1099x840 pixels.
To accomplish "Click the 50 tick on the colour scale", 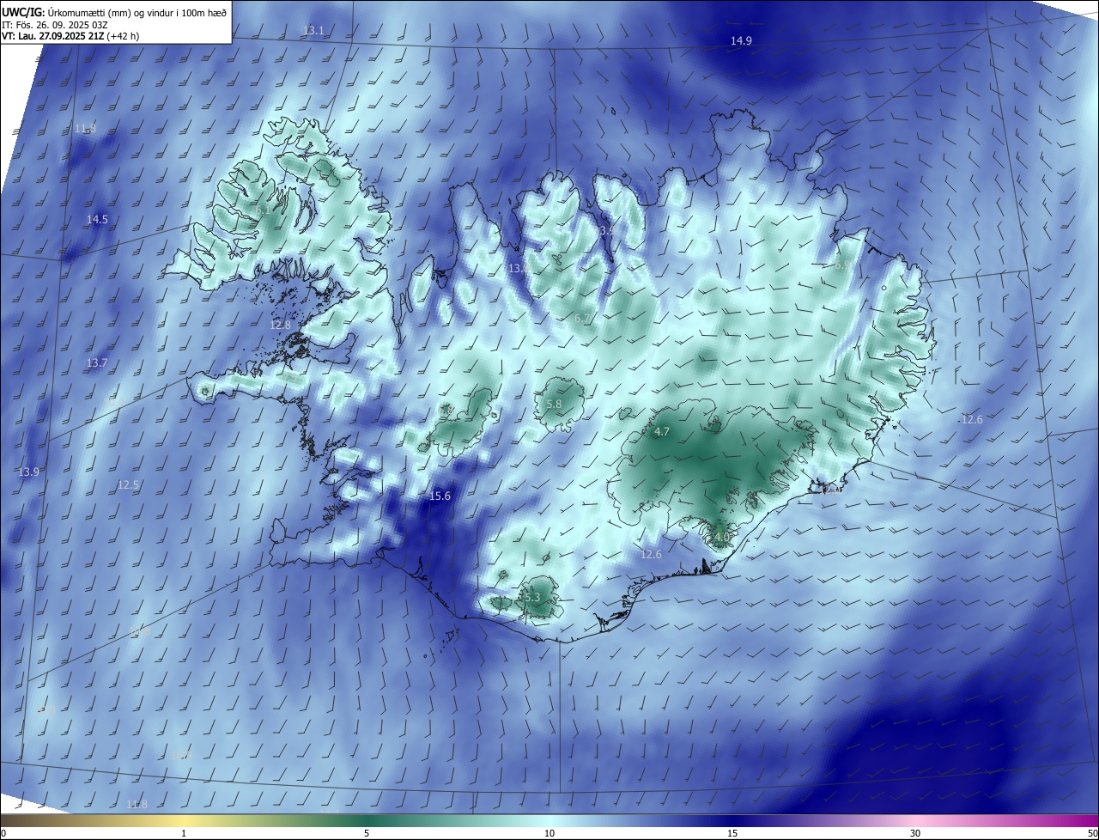I will click(1092, 833).
